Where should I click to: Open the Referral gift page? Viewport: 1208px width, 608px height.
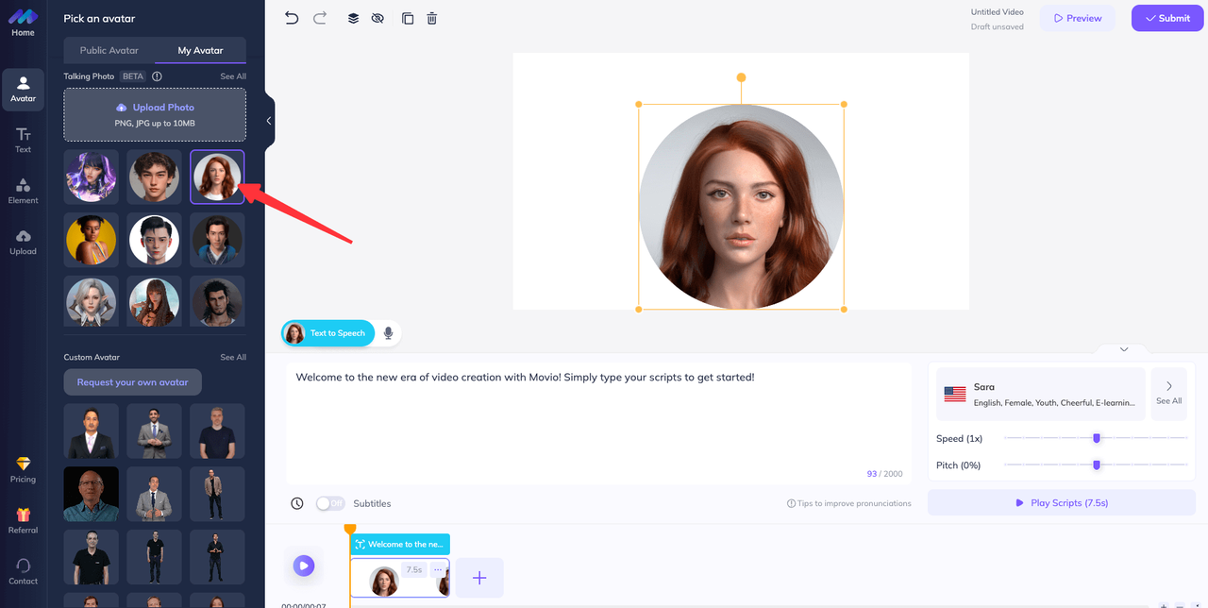point(23,521)
